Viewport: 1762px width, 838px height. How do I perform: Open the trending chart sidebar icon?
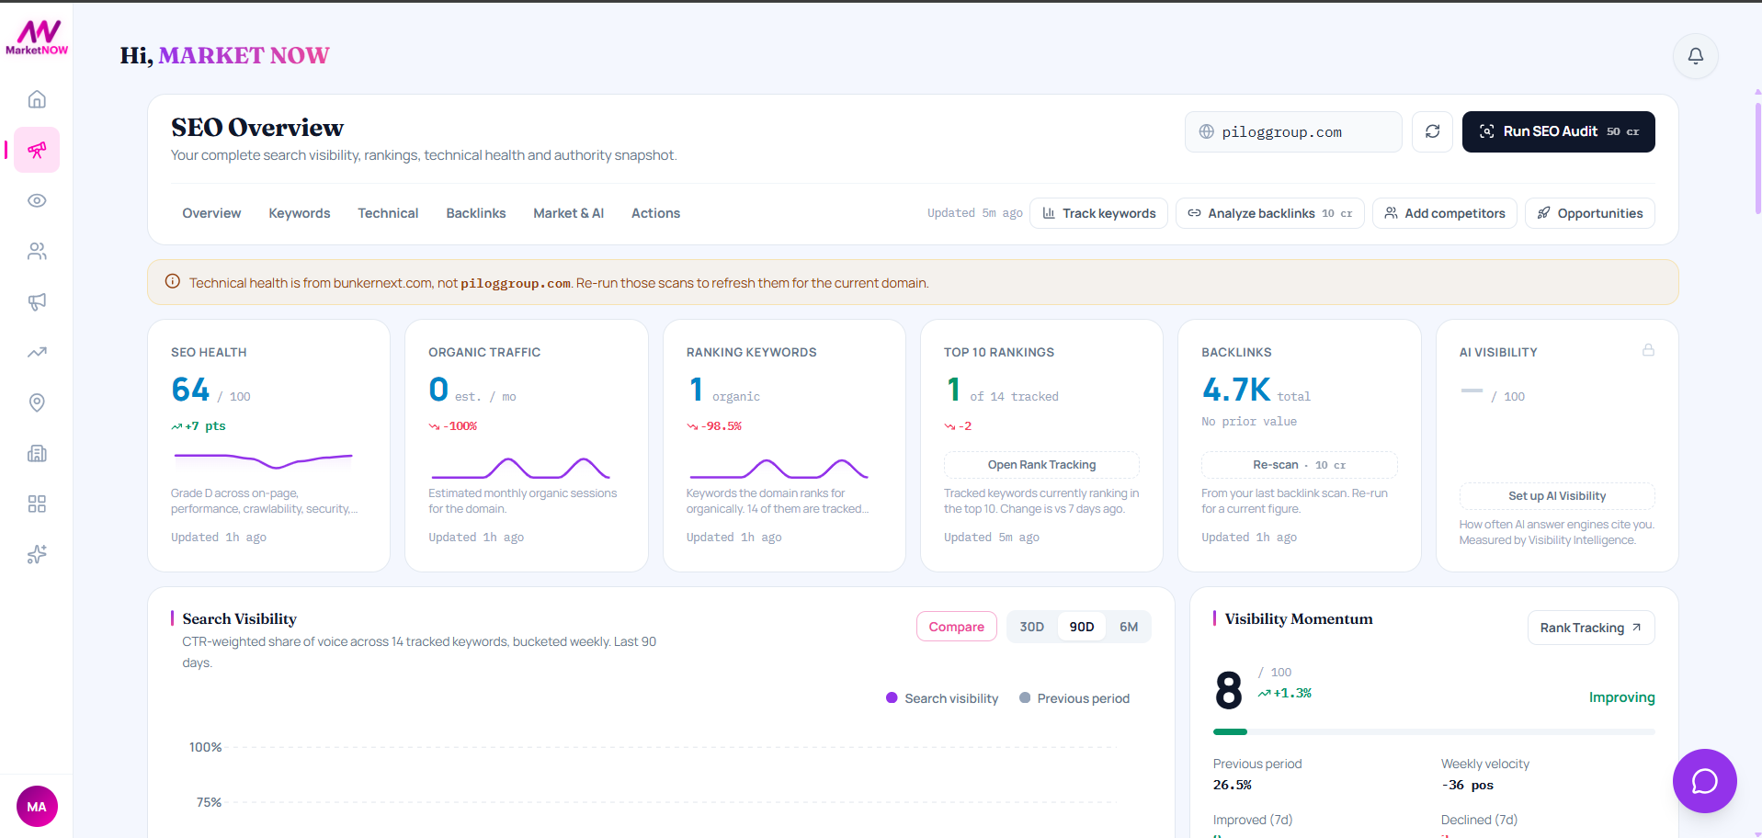tap(37, 352)
